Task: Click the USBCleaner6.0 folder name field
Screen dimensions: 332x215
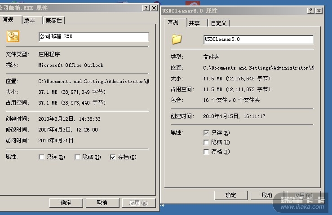Action: tap(258, 39)
